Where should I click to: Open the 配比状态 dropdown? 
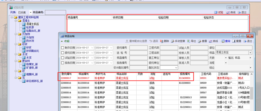(169, 68)
